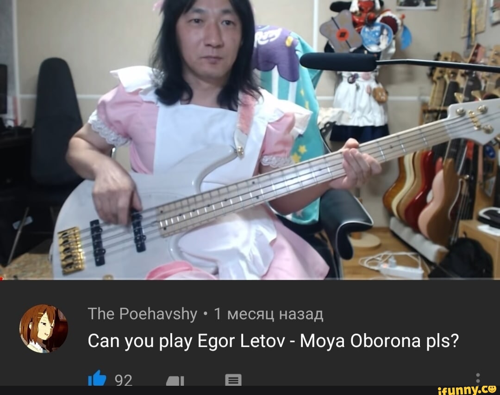The image size is (500, 395).
Task: Open the three-dot options menu for the comment
Action: tap(478, 379)
